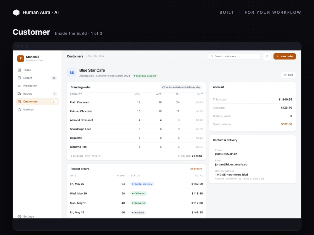Screen dimensions: 314x235
Task: Click Avg order value $126.40
Action: [x=286, y=108]
